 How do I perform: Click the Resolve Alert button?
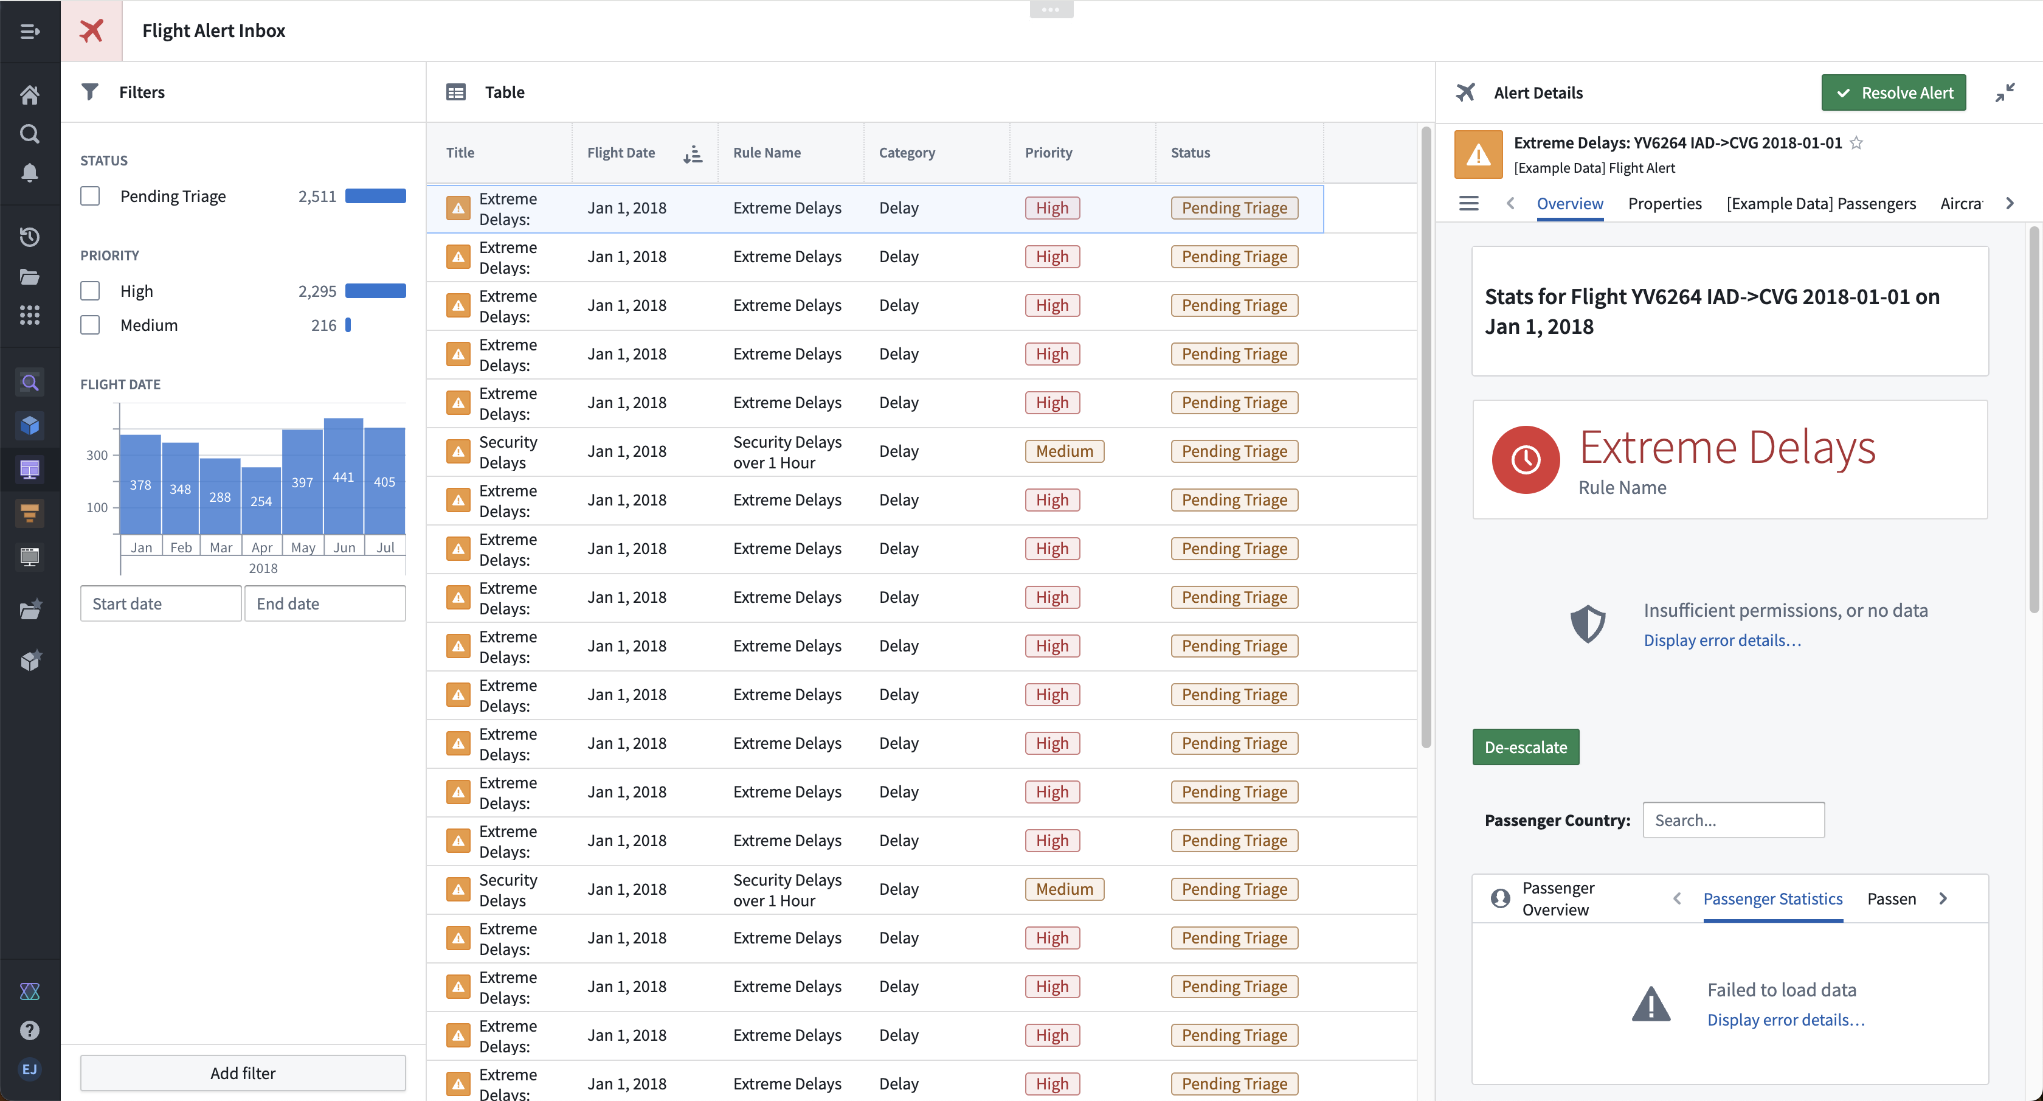coord(1893,93)
